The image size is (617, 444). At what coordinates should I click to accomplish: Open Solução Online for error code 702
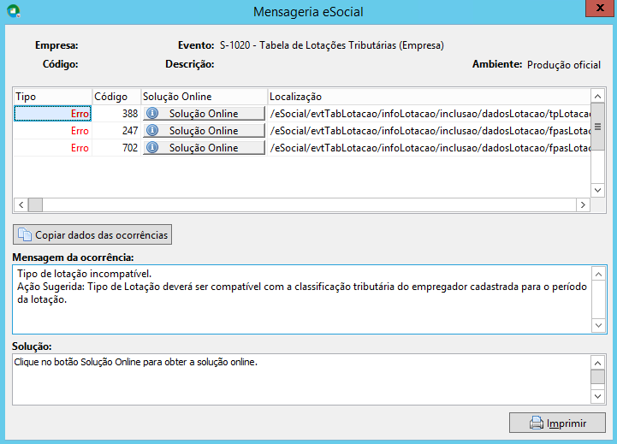click(204, 148)
